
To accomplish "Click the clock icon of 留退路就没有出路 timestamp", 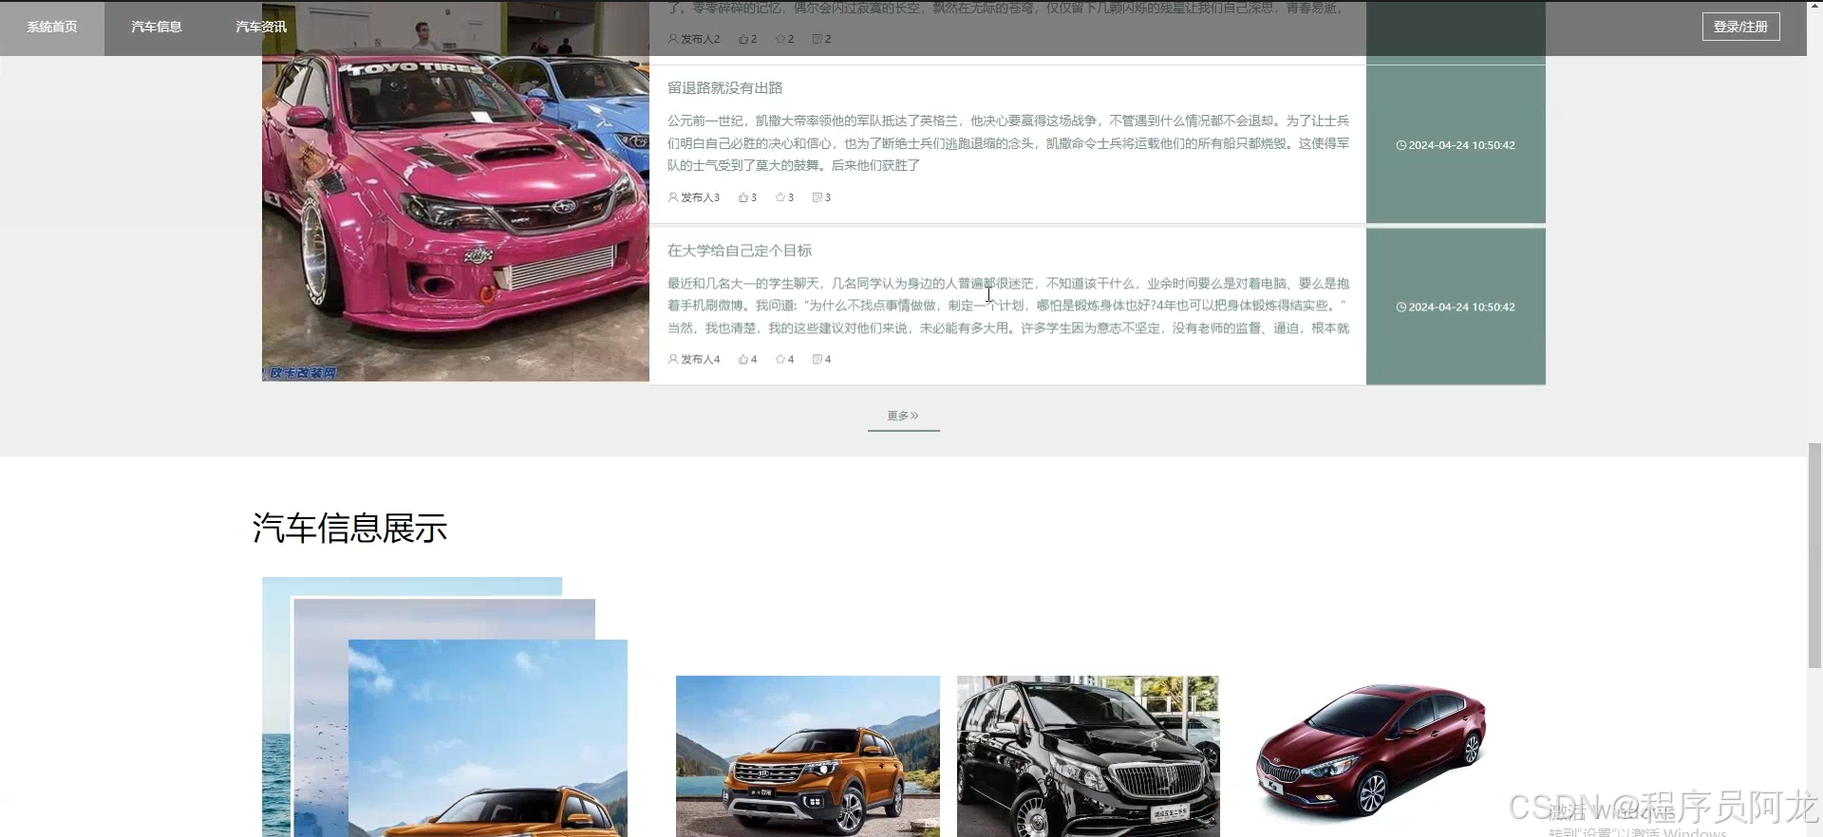I will click(x=1401, y=145).
